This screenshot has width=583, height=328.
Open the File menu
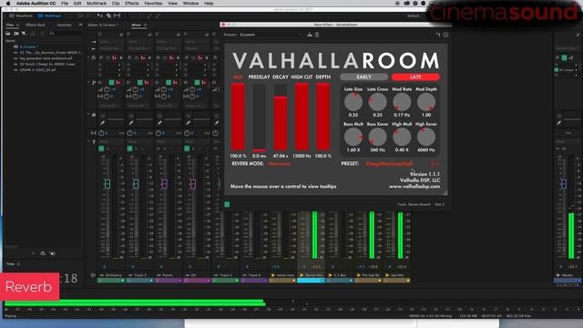click(65, 4)
